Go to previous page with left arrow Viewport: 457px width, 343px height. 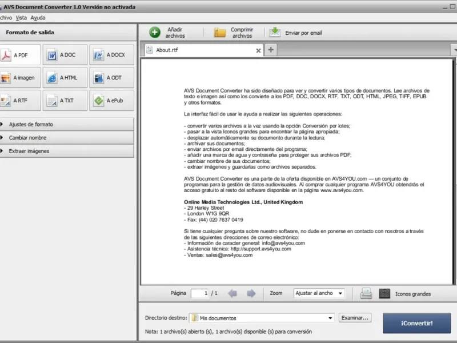(x=232, y=293)
